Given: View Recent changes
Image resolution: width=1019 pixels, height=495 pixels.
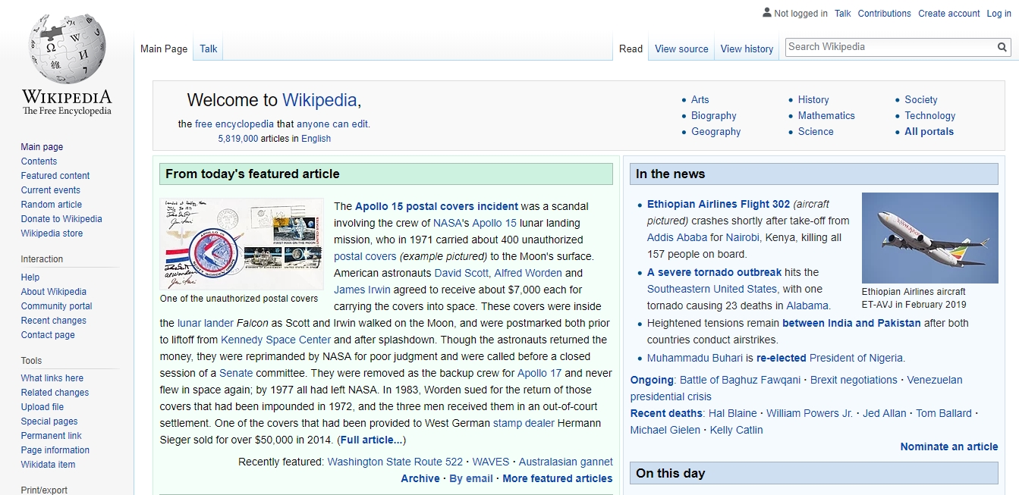Looking at the screenshot, I should click(x=54, y=321).
